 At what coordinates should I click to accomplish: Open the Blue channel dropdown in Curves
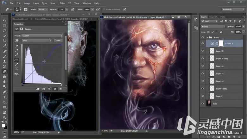click(36, 41)
